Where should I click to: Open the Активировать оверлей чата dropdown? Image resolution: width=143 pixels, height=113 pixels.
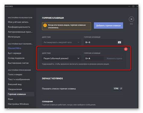click(62, 42)
